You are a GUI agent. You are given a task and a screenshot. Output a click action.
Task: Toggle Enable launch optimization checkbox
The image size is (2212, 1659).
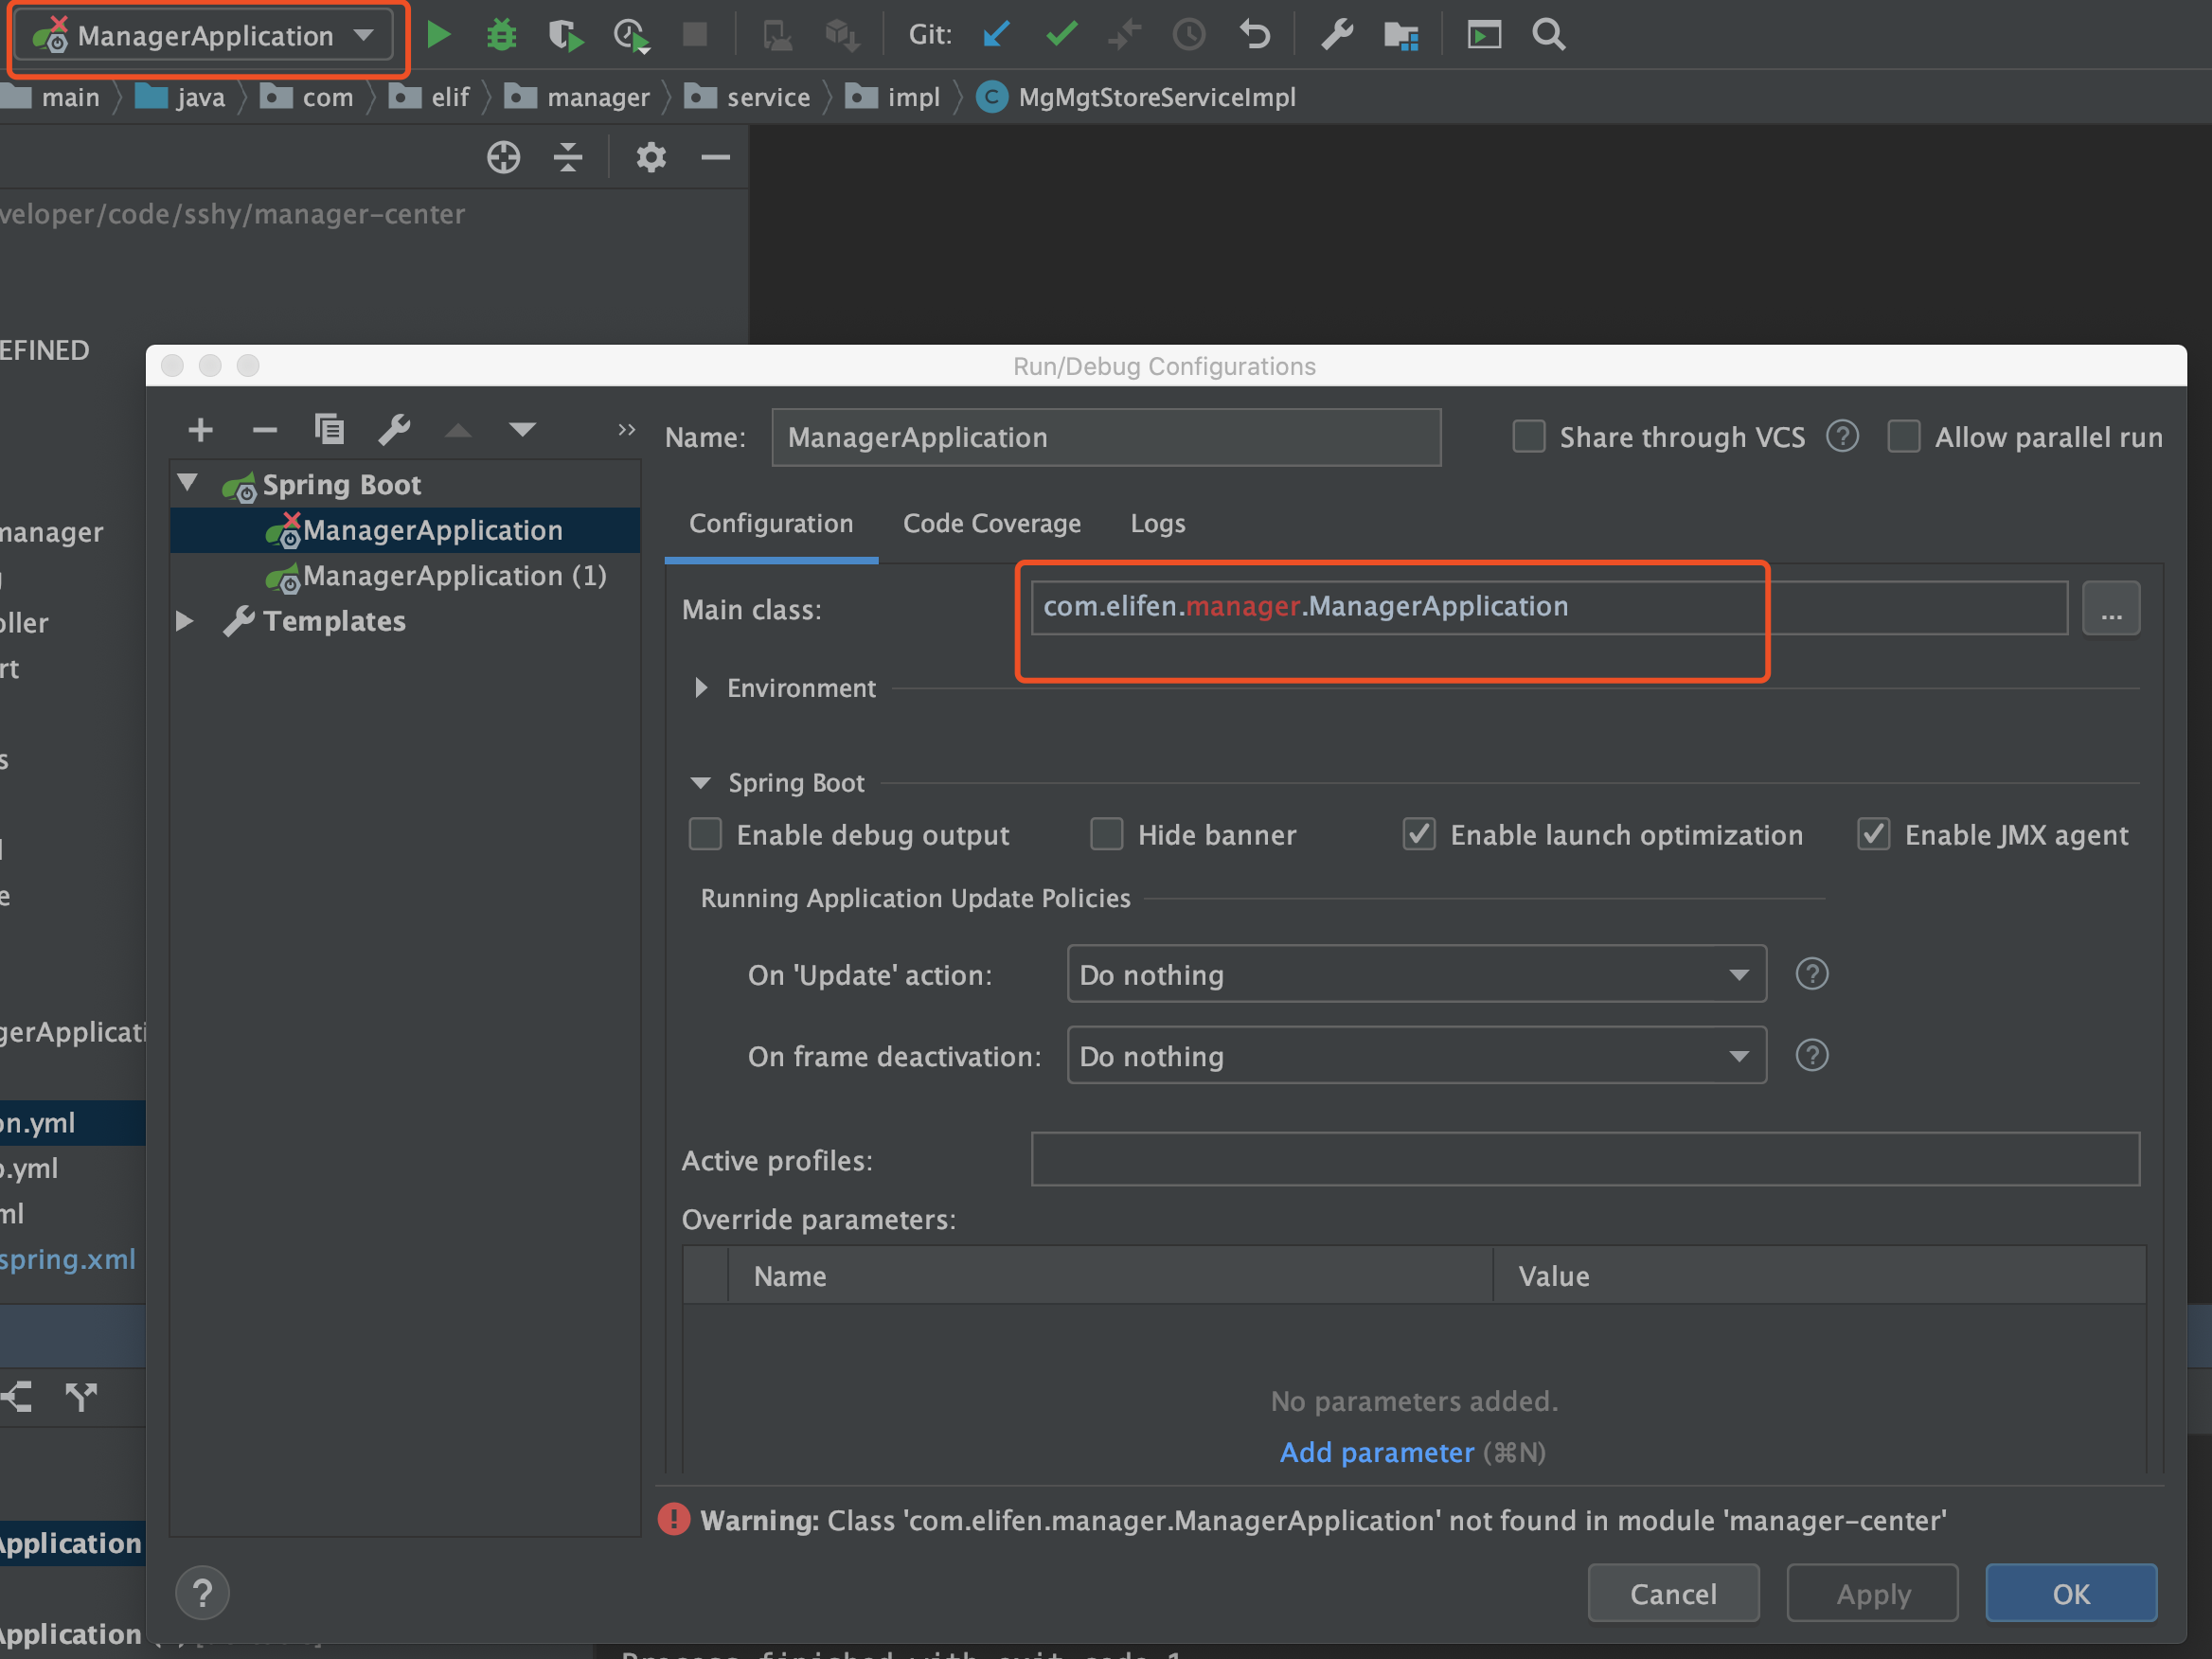pyautogui.click(x=1421, y=833)
